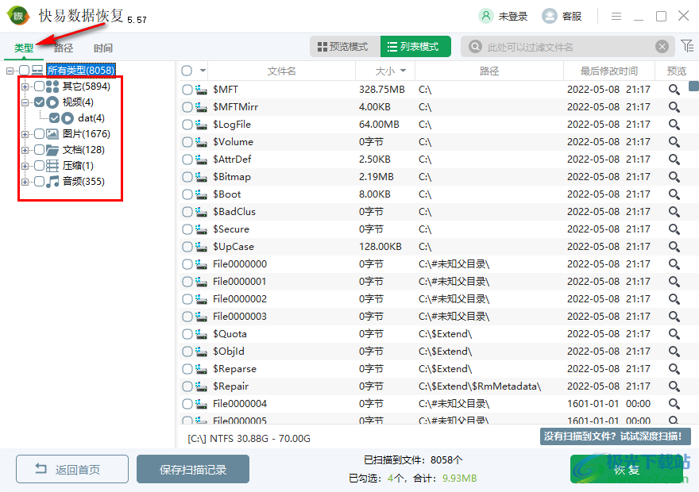Image resolution: width=699 pixels, height=492 pixels.
Task: Click preview magnifier for $Bitmap row
Action: (674, 177)
